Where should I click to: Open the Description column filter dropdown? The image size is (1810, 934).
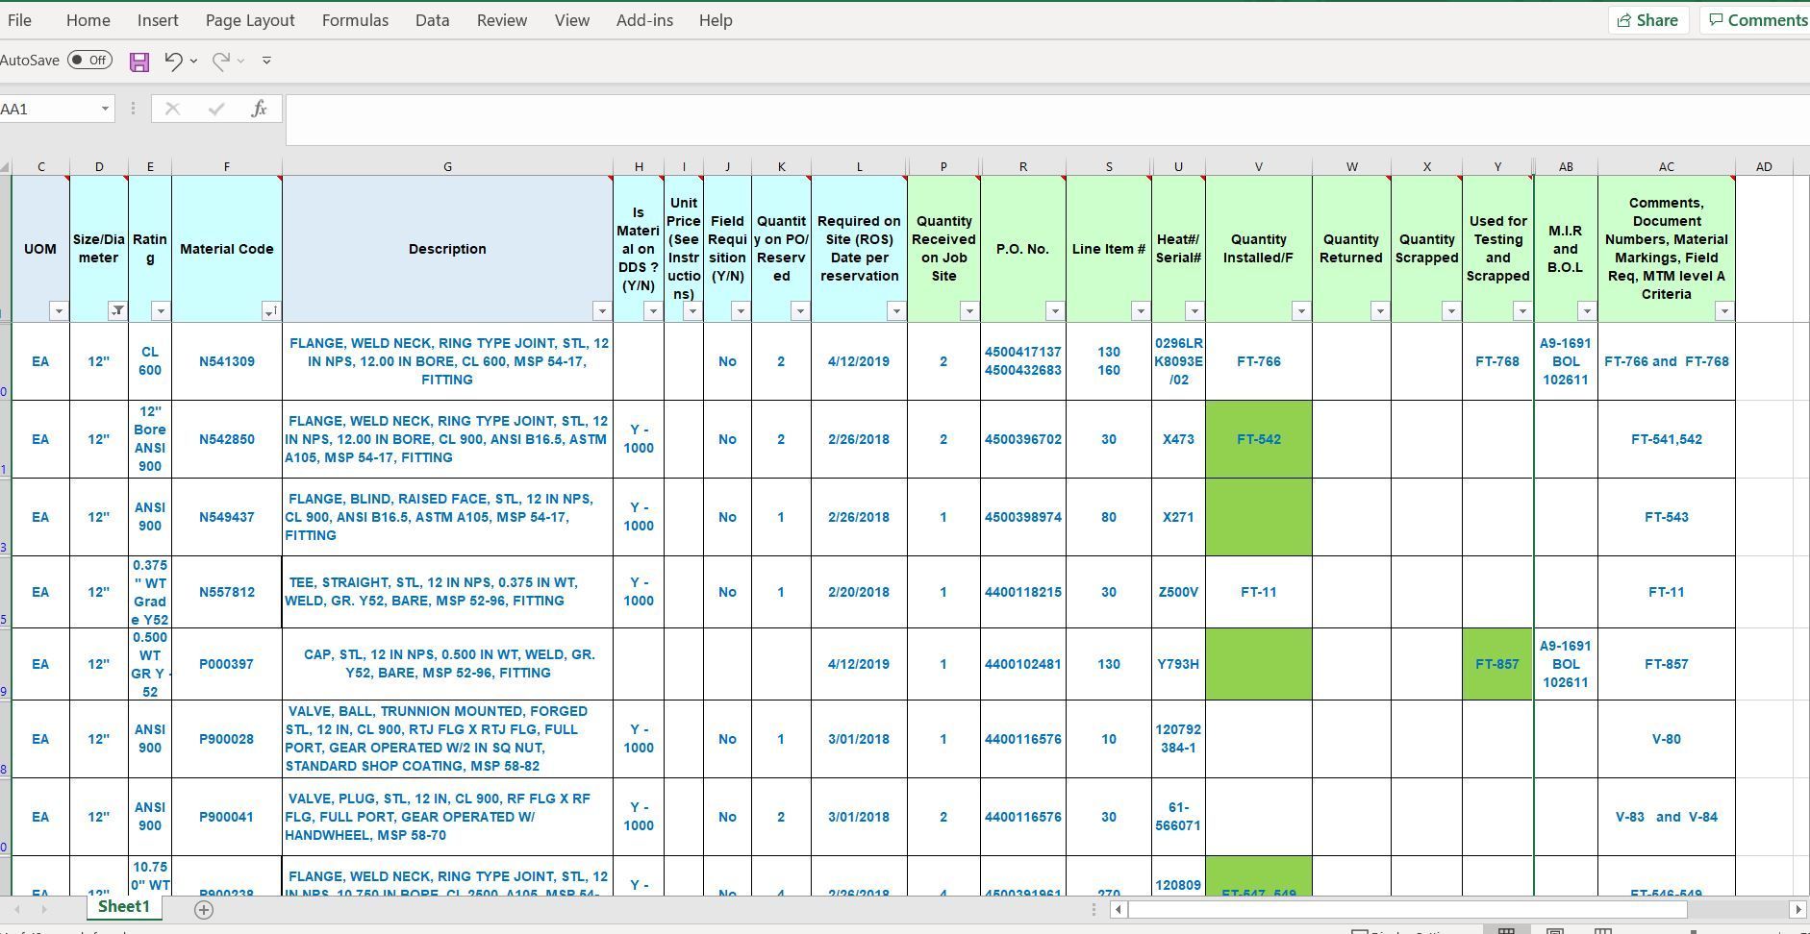(x=601, y=310)
